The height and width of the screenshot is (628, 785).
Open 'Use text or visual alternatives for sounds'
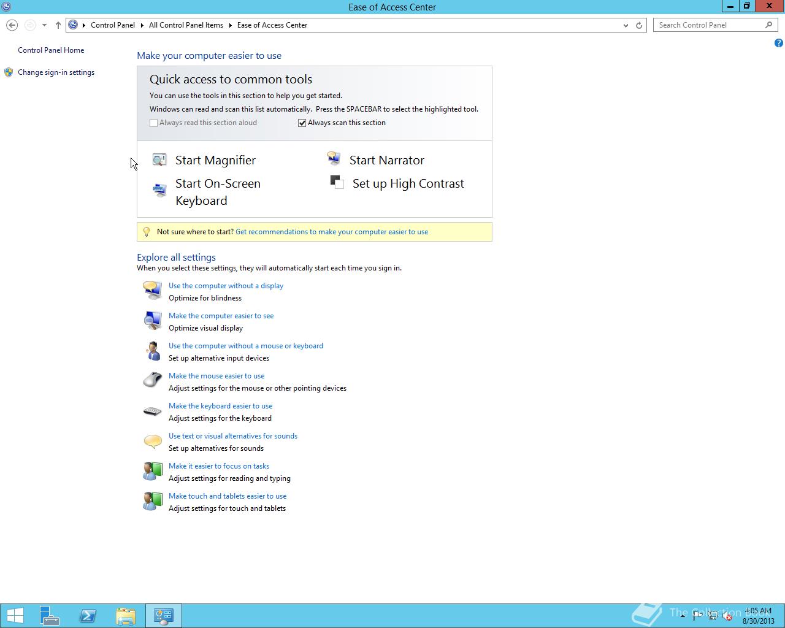(x=233, y=436)
